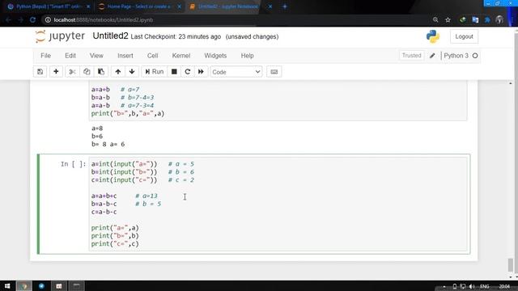Copy selected cells icon
Screen dimensions: 518x291
coord(87,72)
